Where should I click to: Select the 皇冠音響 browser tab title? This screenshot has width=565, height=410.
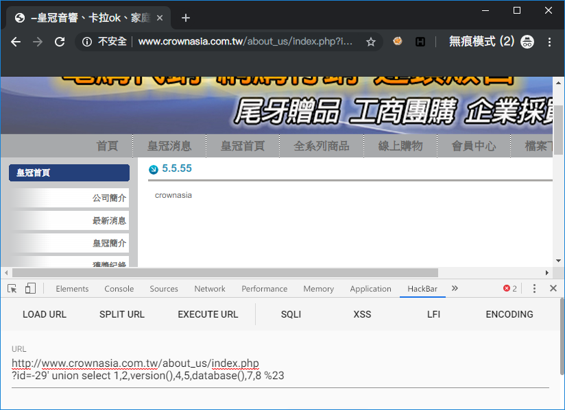tap(90, 18)
